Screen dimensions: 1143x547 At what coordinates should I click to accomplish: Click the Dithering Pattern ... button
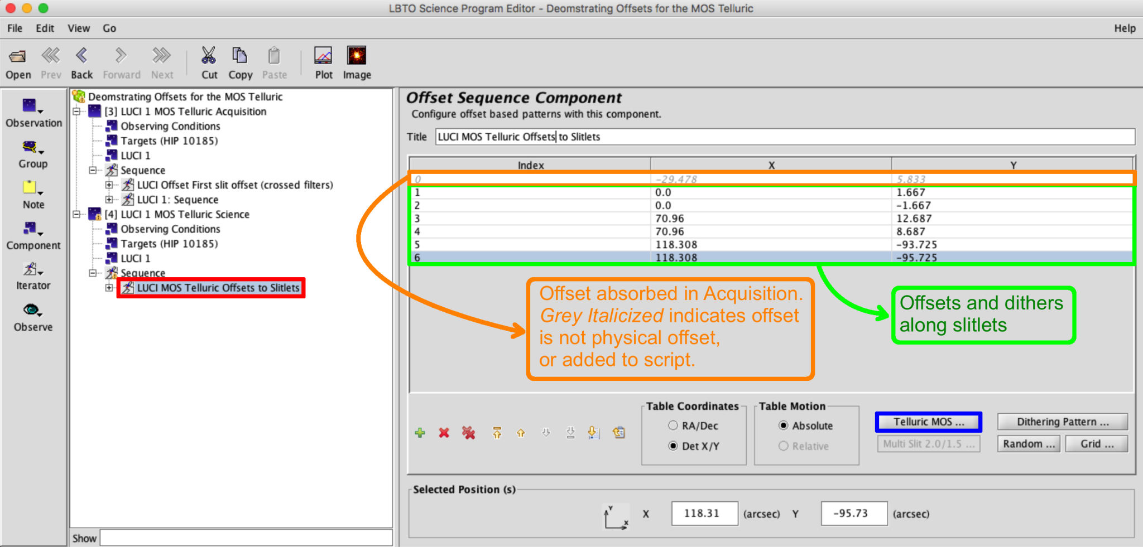[1063, 422]
